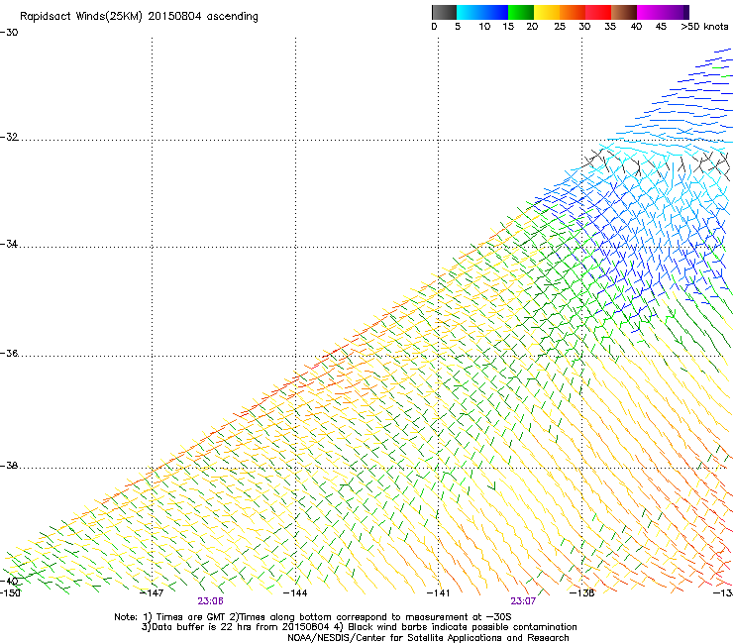This screenshot has width=733, height=644.
Task: Click the -141 longitude label
Action: 439,593
